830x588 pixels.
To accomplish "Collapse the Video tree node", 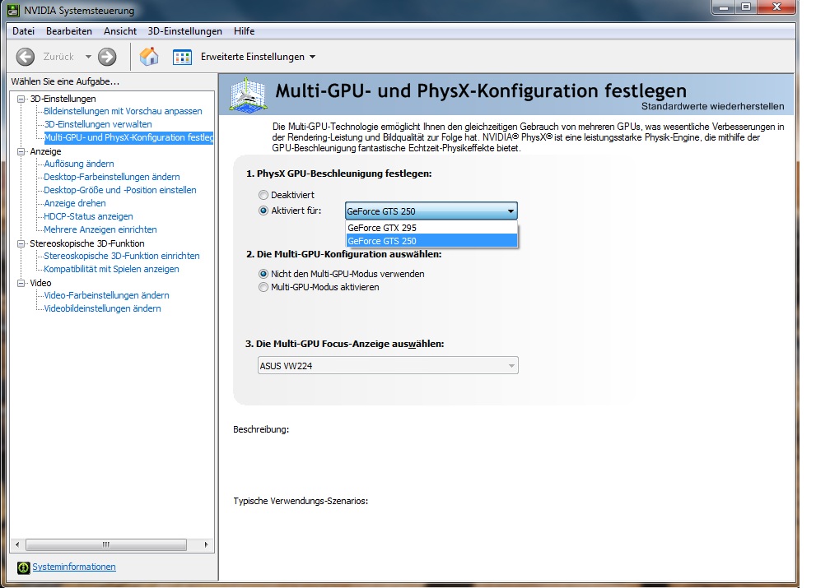I will (x=21, y=284).
